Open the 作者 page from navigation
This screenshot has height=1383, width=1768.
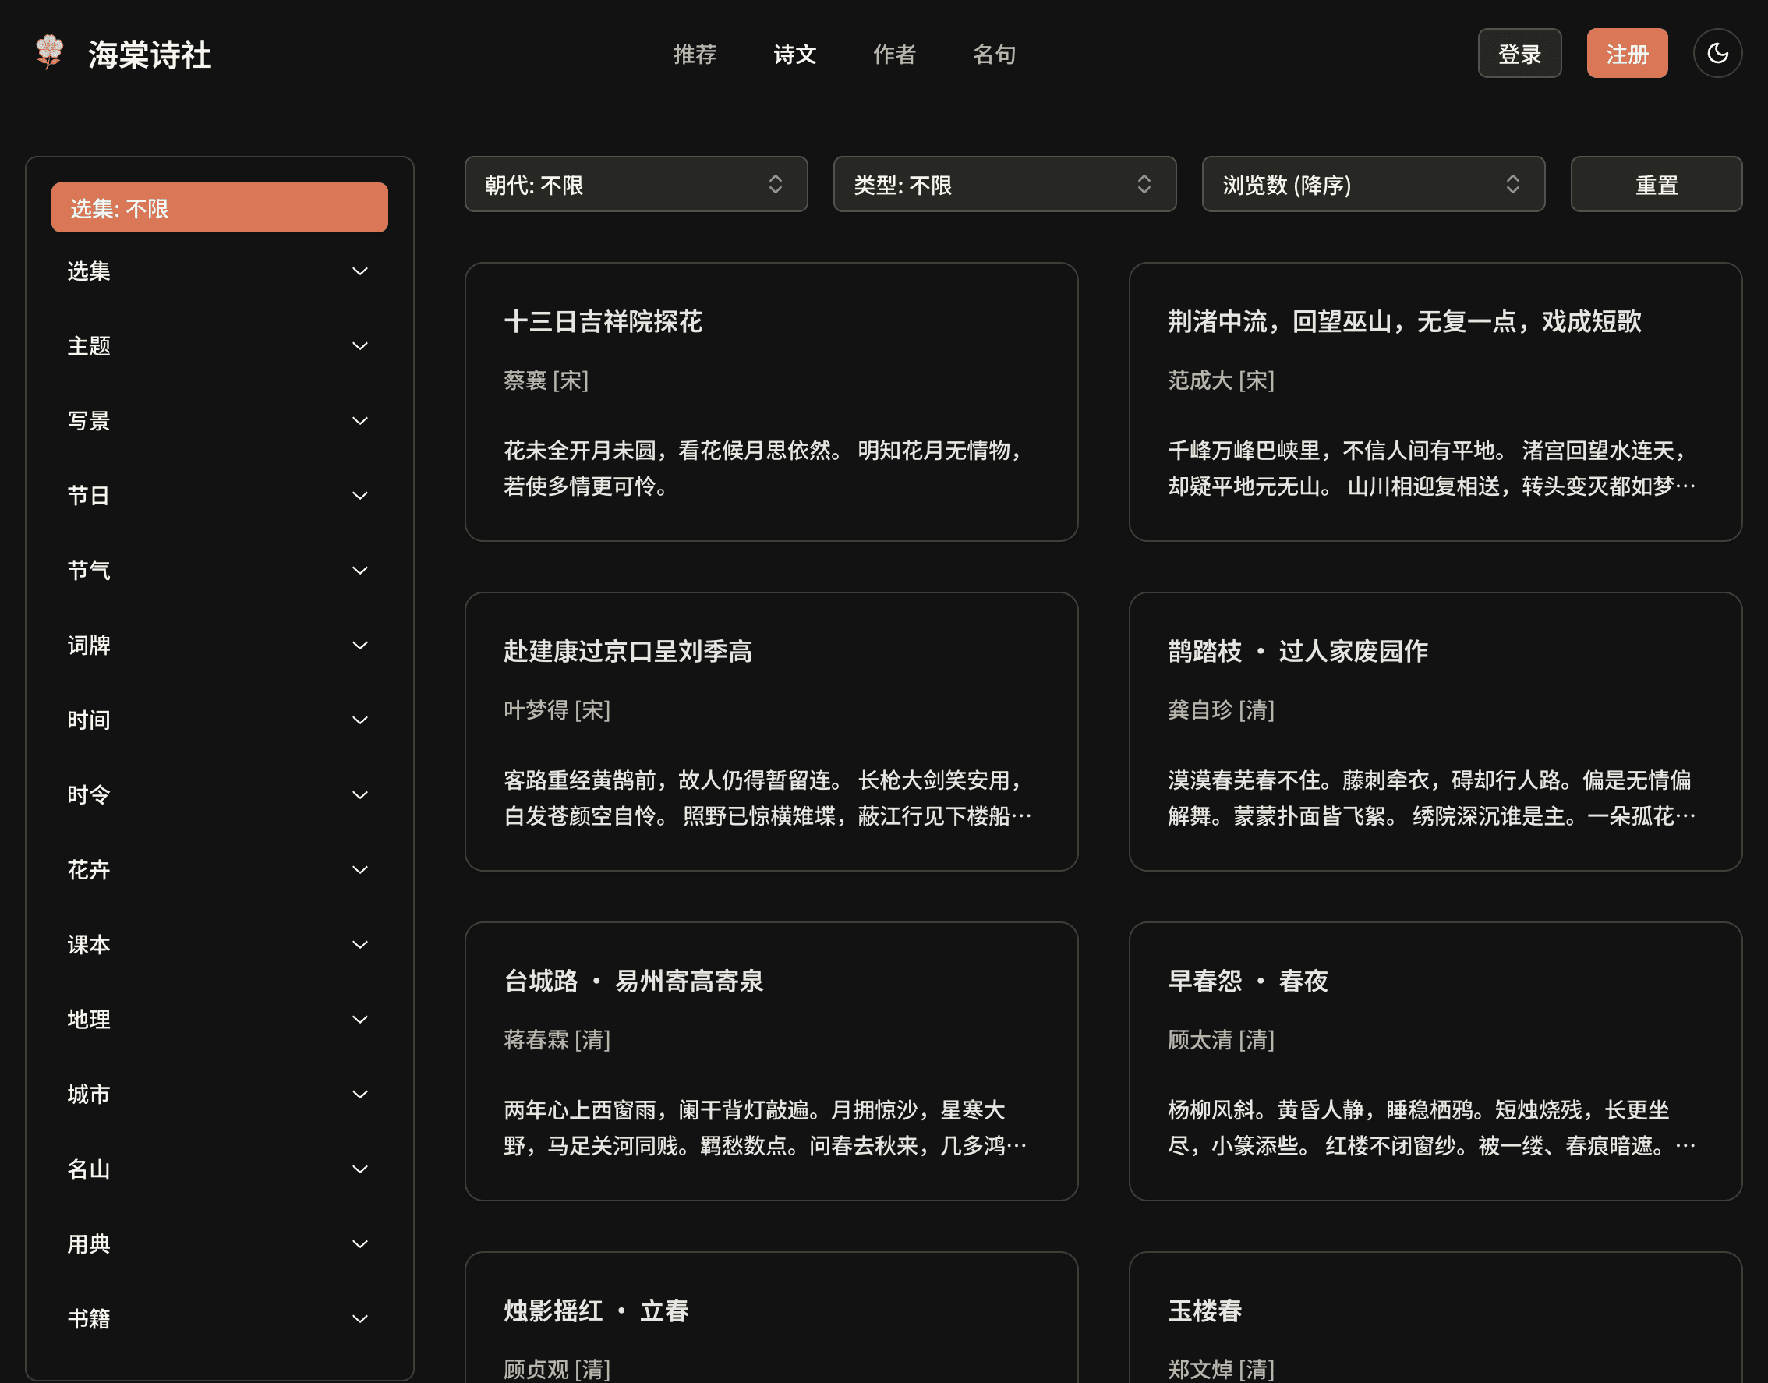pyautogui.click(x=895, y=55)
